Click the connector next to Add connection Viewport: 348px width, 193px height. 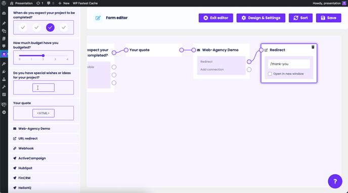[x=249, y=70]
